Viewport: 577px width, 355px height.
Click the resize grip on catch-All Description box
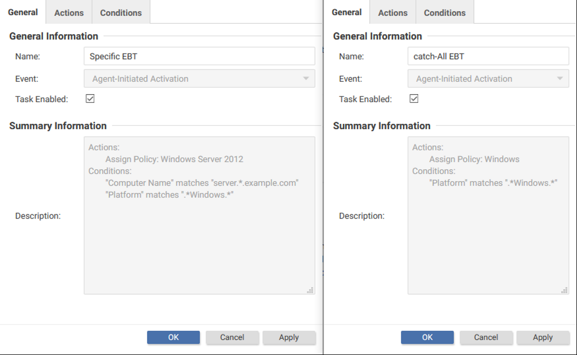coord(565,290)
